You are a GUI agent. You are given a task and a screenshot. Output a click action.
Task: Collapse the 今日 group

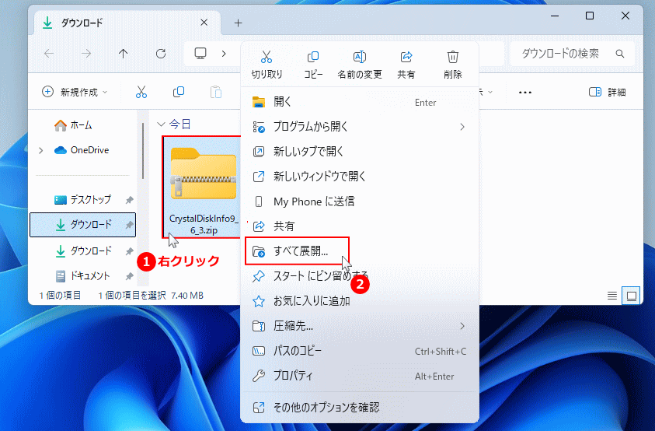coord(161,124)
